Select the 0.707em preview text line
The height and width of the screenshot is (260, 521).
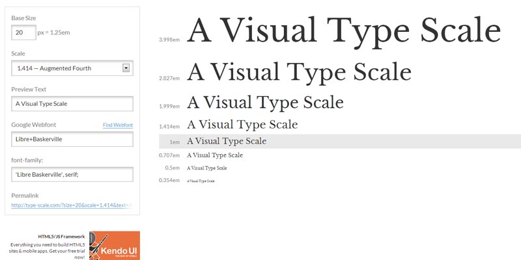click(215, 155)
